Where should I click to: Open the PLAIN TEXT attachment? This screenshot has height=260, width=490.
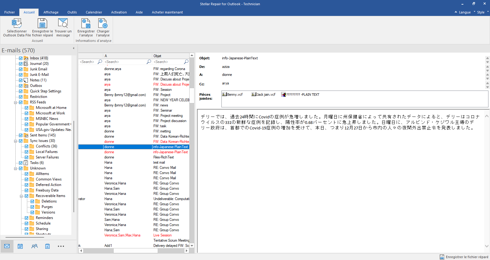(300, 95)
